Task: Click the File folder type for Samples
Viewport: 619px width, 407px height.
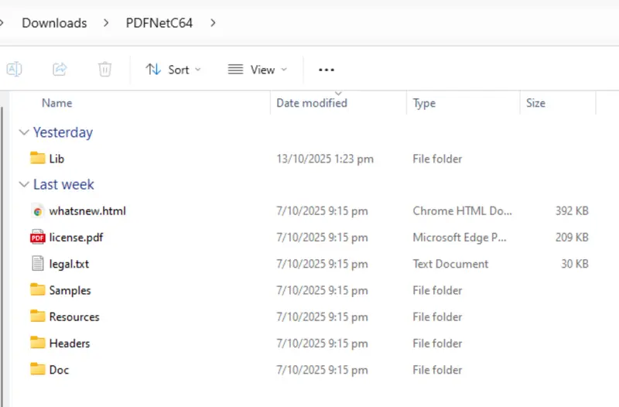Action: [x=437, y=290]
